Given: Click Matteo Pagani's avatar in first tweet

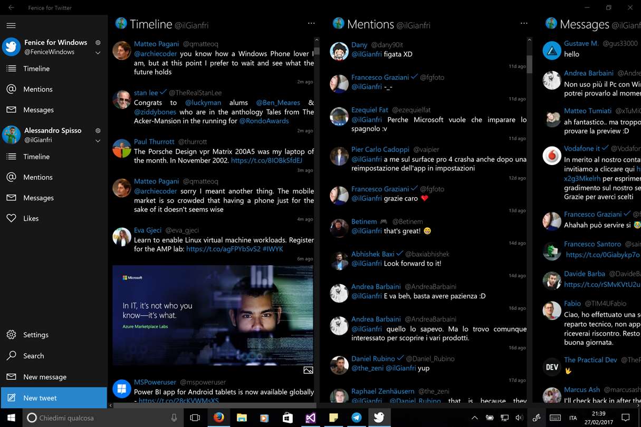Looking at the screenshot, I should 122,51.
